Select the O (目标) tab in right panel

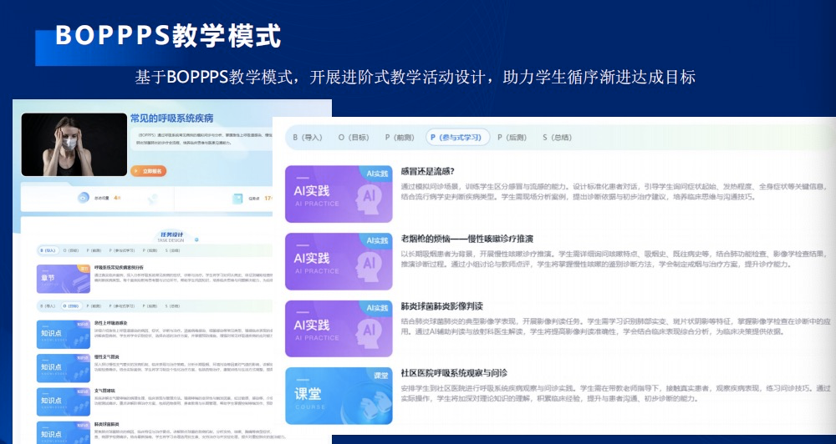(353, 137)
